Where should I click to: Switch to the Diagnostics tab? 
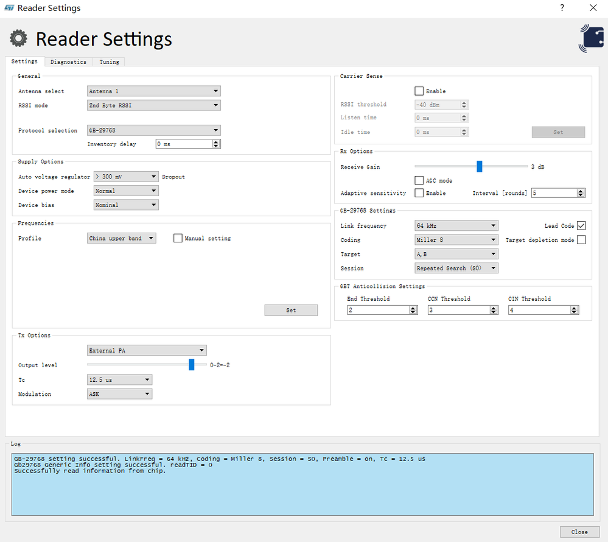pos(68,62)
